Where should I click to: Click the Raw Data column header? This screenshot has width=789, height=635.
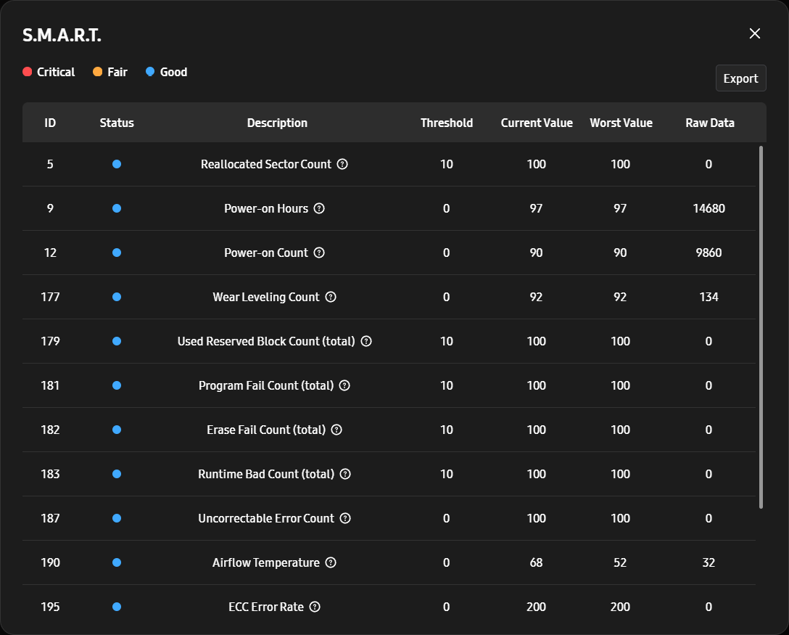coord(709,123)
